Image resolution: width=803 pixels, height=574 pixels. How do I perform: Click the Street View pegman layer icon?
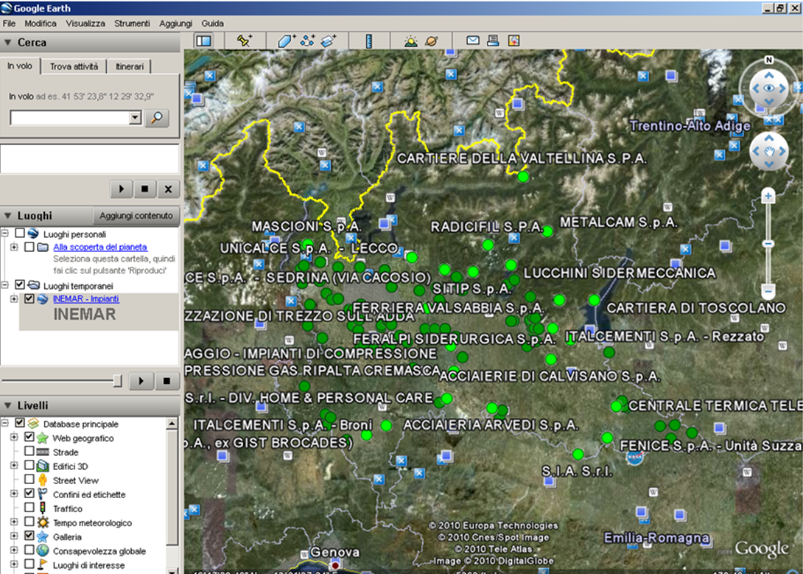[43, 480]
